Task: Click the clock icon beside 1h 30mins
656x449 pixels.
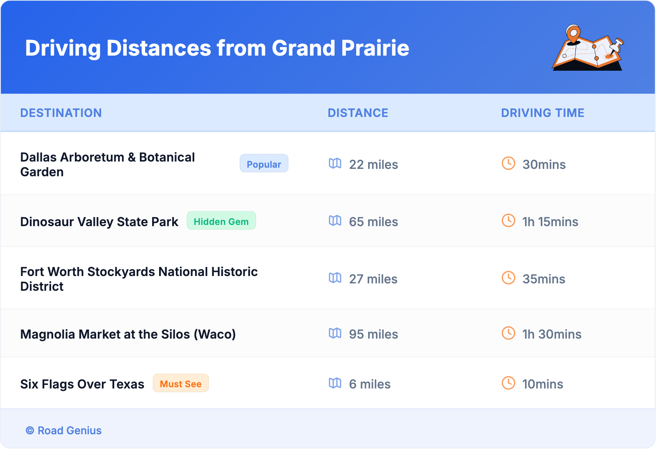Action: 508,333
